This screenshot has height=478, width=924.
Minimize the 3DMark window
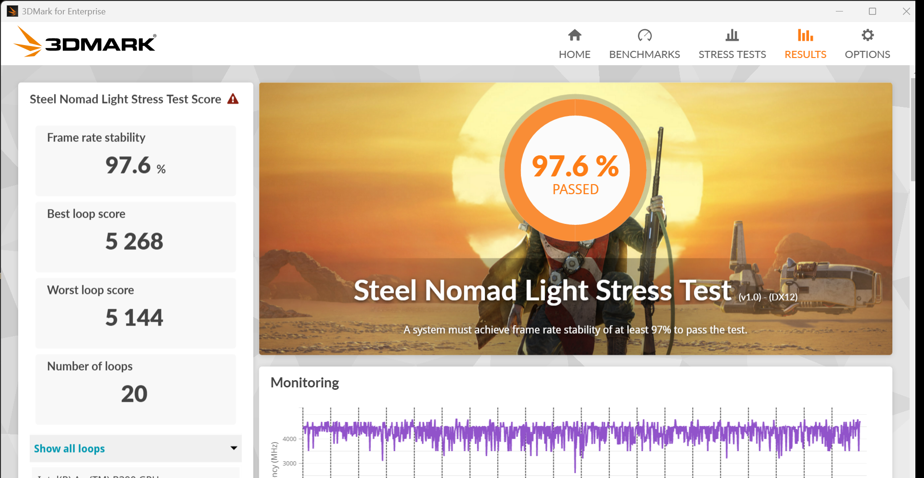[839, 11]
